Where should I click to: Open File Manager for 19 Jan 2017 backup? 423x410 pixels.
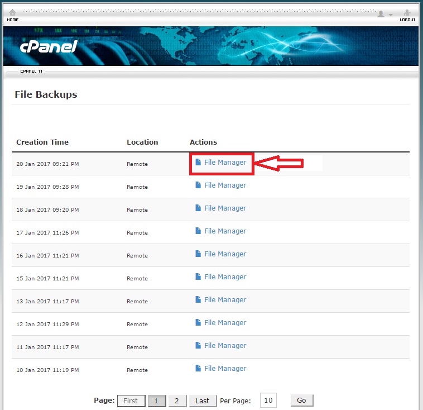click(220, 185)
